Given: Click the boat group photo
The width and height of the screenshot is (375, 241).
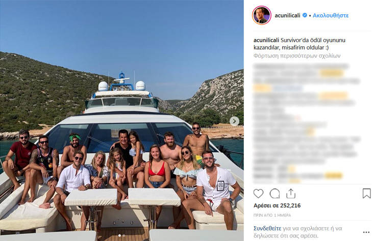Looking at the screenshot, I should [122, 120].
